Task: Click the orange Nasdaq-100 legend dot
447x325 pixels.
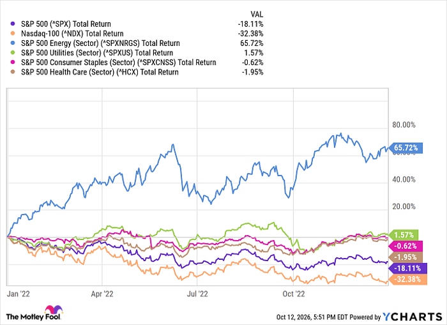Action: tap(12, 34)
